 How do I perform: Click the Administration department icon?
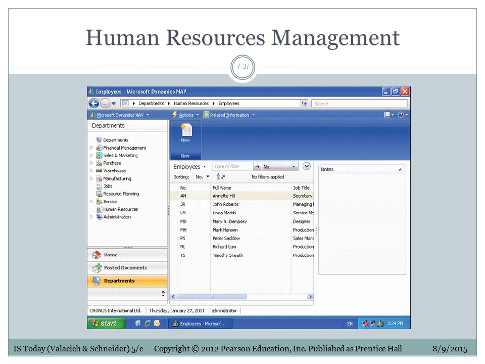click(x=99, y=217)
